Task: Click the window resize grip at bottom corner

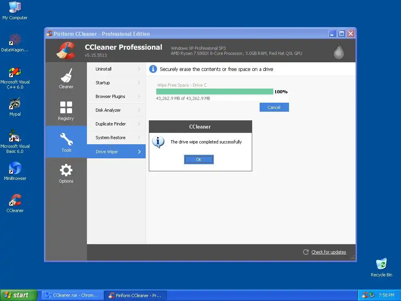Action: (353, 257)
